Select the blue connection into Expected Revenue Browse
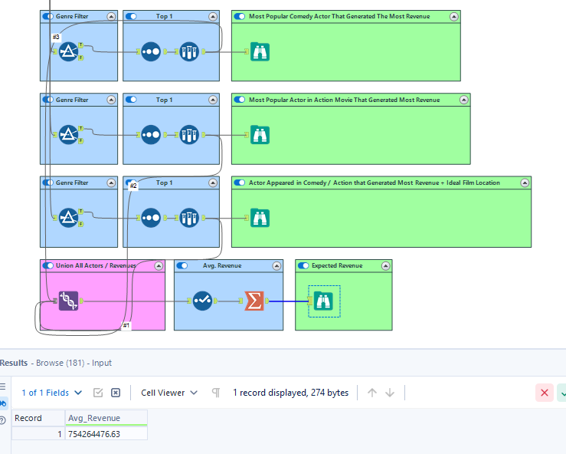The height and width of the screenshot is (454, 566). [x=288, y=301]
